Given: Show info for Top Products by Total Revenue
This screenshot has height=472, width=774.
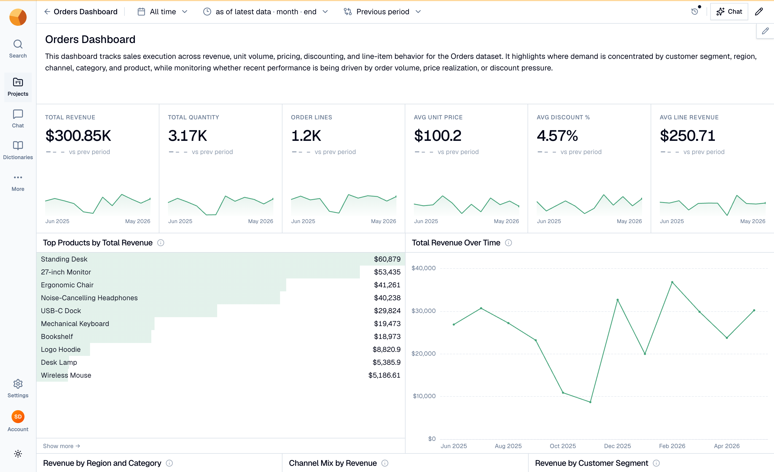Looking at the screenshot, I should click(160, 243).
